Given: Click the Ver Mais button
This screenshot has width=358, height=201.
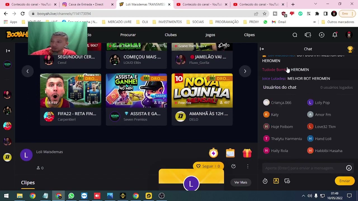Looking at the screenshot, I should tap(241, 182).
